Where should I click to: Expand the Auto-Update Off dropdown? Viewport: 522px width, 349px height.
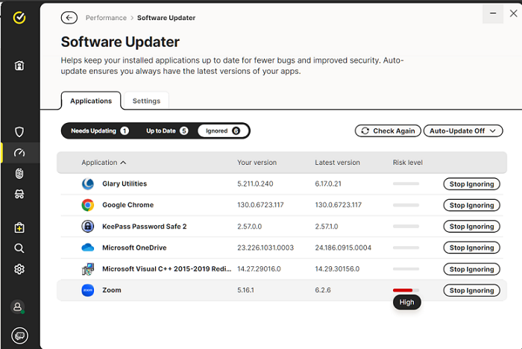pos(463,131)
